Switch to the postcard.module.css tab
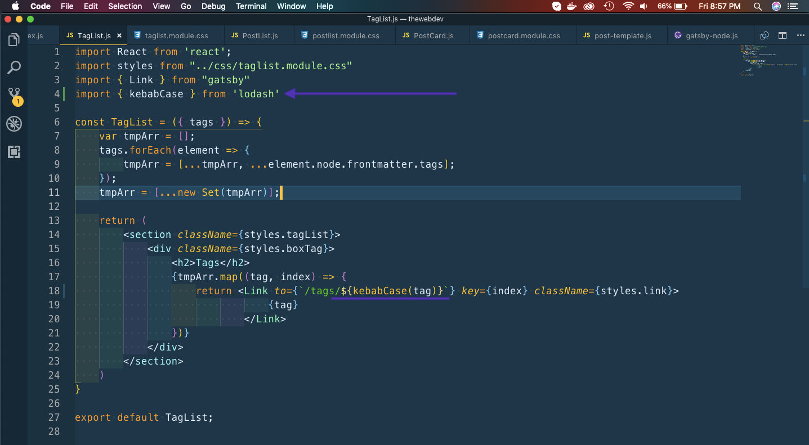809x445 pixels. tap(524, 35)
